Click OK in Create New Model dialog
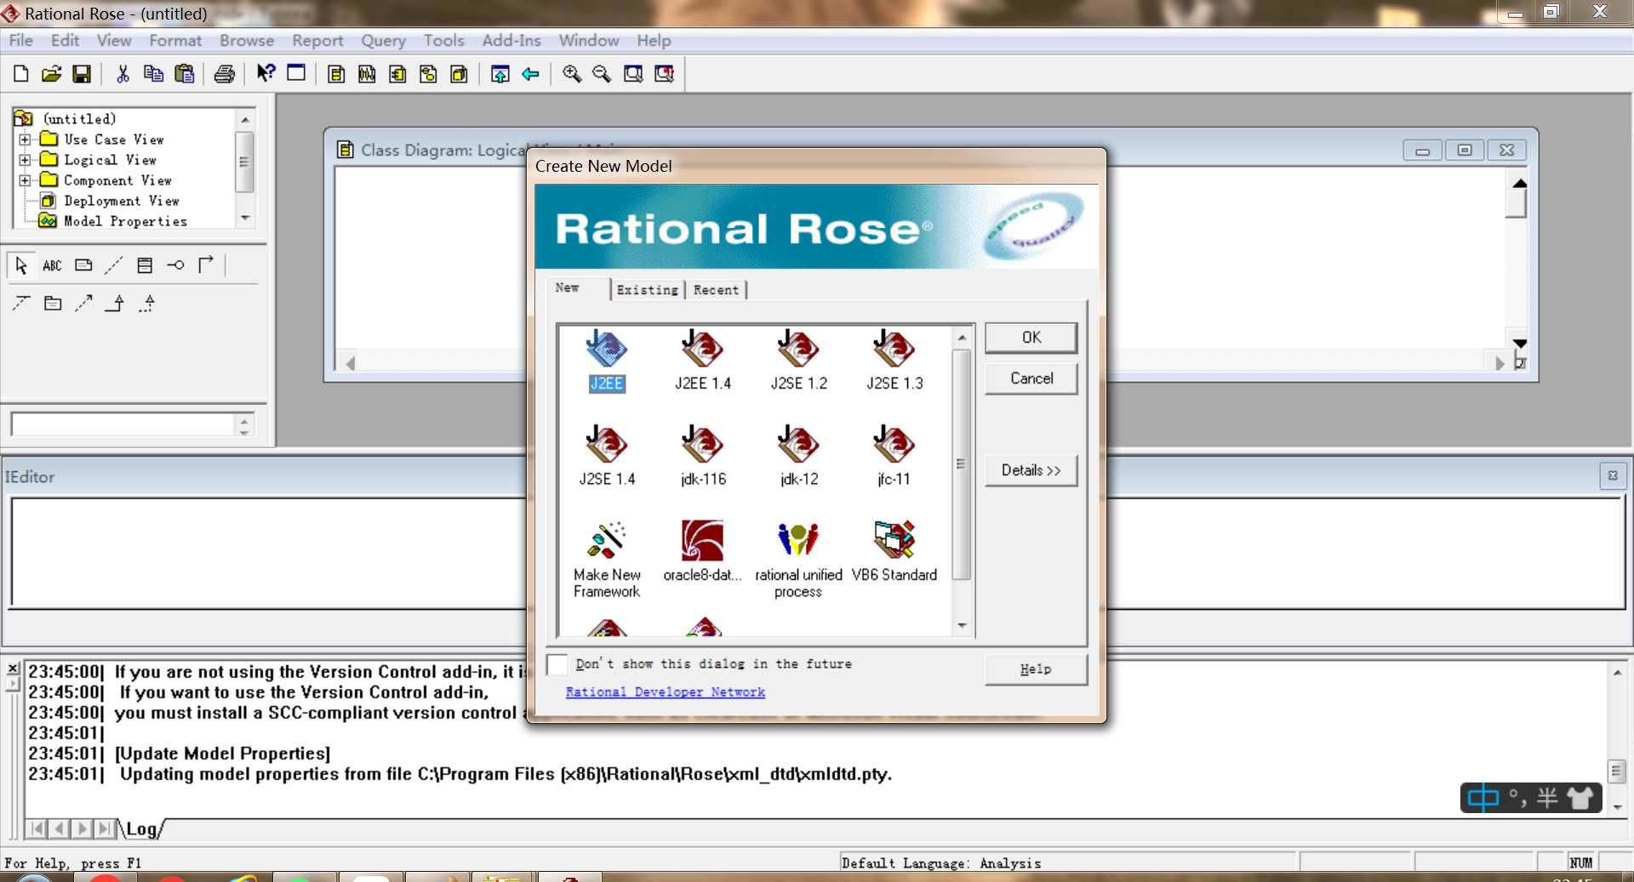Viewport: 1634px width, 882px height. 1031,338
